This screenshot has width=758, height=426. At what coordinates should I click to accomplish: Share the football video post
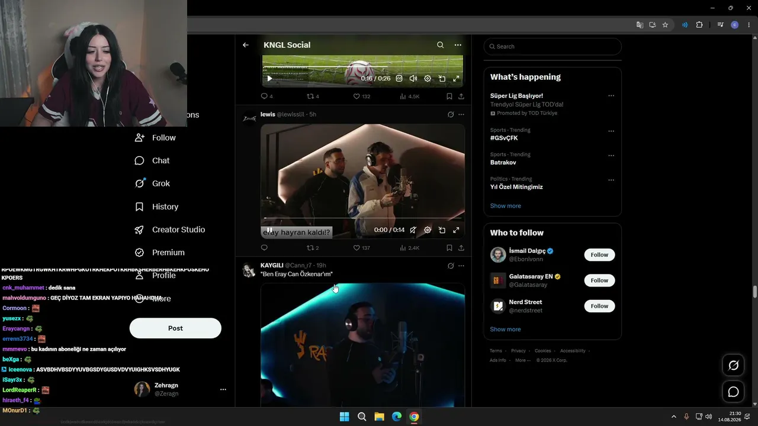click(461, 96)
